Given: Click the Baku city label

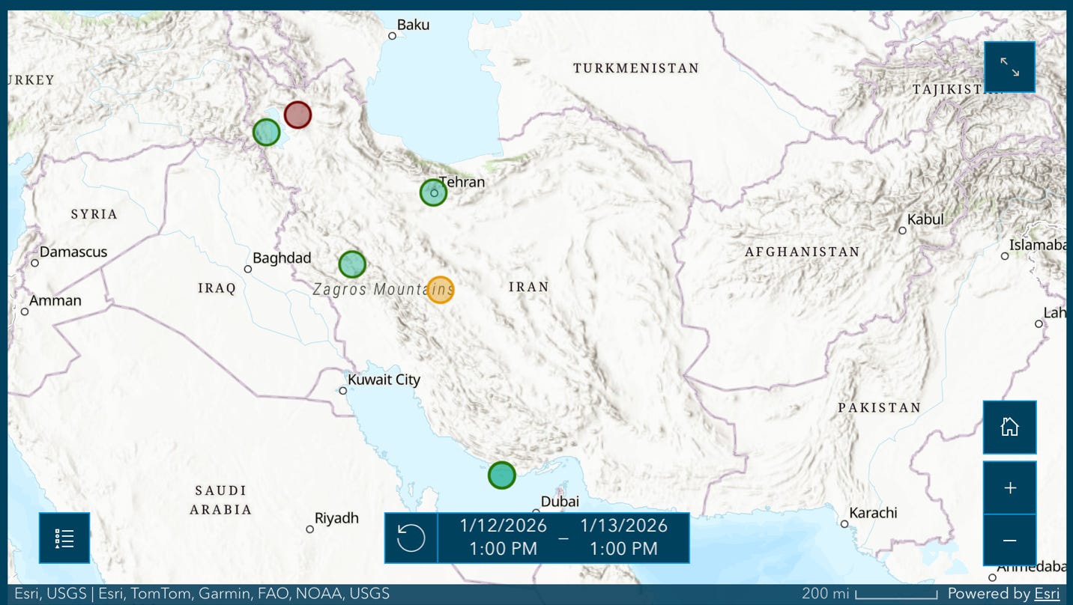Looking at the screenshot, I should (414, 25).
